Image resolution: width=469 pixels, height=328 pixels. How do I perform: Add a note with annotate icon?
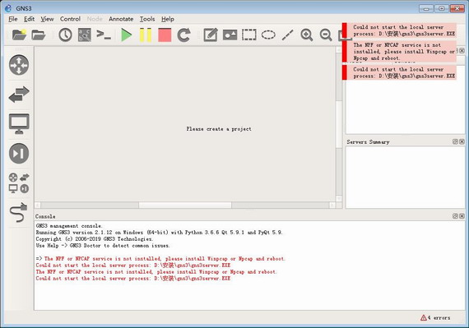click(x=211, y=35)
